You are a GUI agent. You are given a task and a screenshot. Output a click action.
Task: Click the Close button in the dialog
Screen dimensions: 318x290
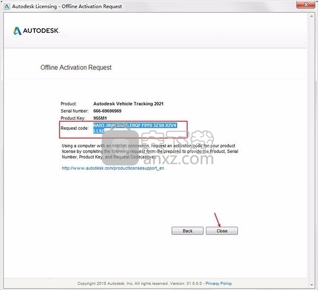(x=222, y=231)
